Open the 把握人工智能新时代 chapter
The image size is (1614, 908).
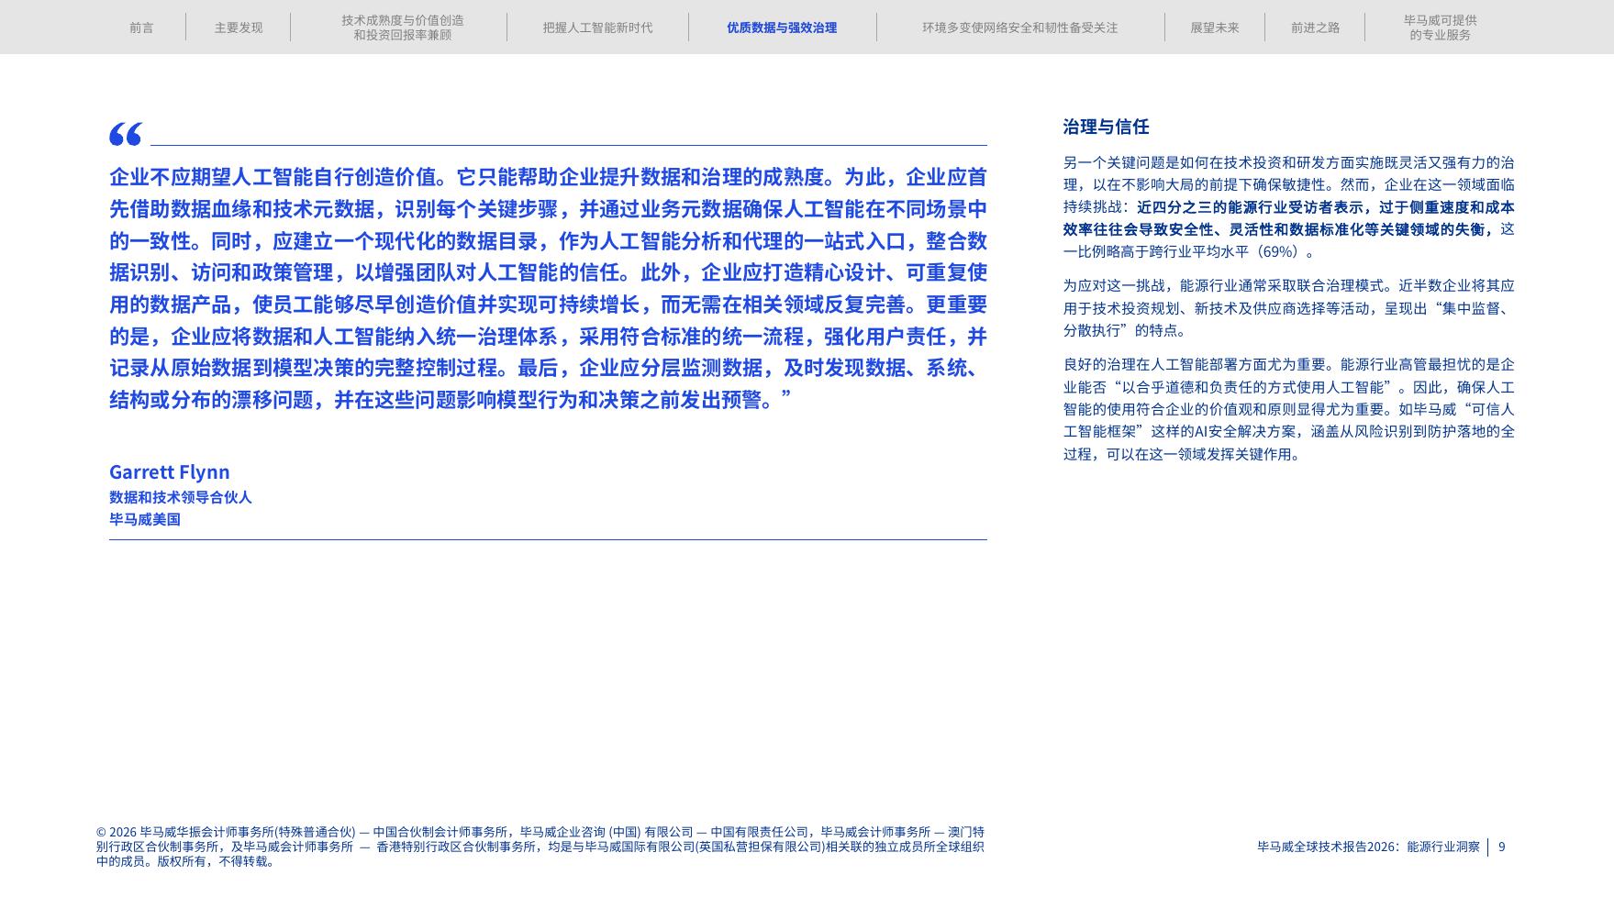596,27
